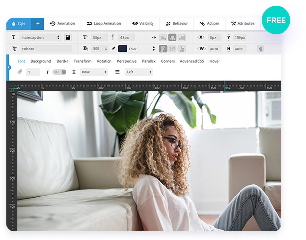The width and height of the screenshot is (306, 240).
Task: Switch to the Animation tab
Action: click(x=63, y=24)
